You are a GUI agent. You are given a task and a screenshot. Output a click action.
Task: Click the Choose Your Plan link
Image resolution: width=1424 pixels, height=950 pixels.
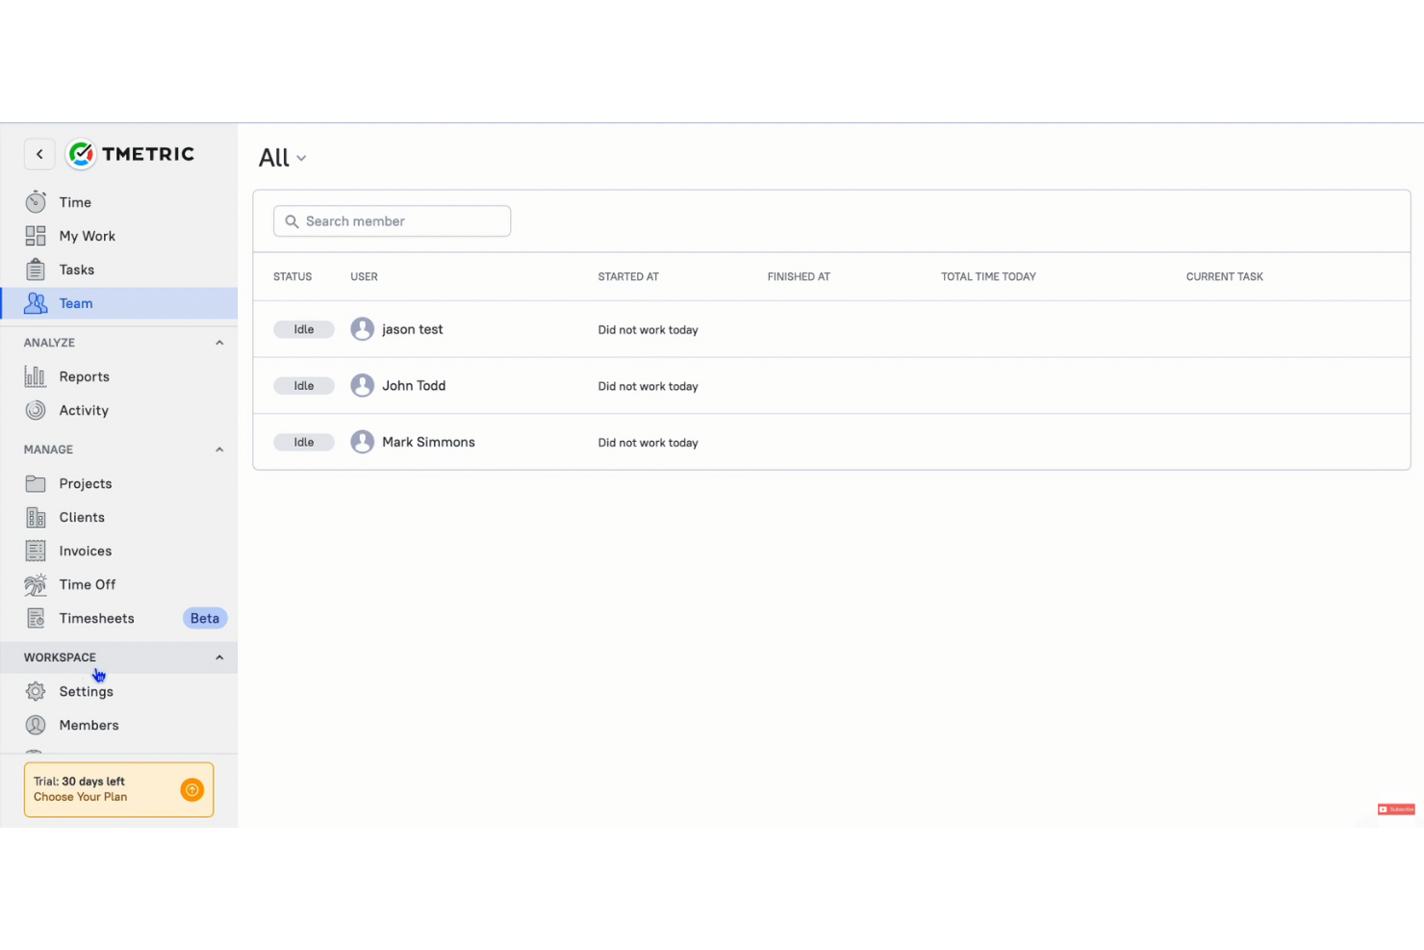pos(80,797)
